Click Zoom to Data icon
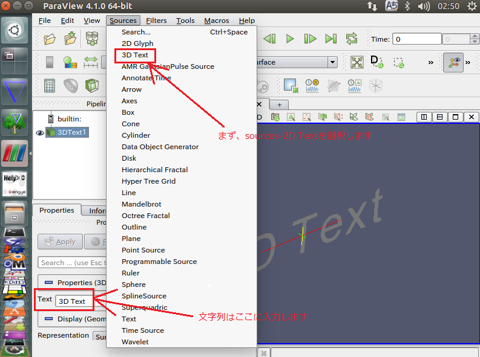Viewport: 480px width, 357px height. pos(377,62)
